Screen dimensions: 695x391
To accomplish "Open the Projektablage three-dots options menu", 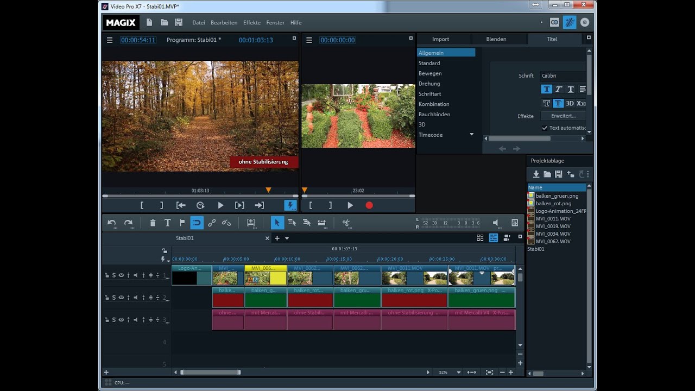I will coord(588,174).
